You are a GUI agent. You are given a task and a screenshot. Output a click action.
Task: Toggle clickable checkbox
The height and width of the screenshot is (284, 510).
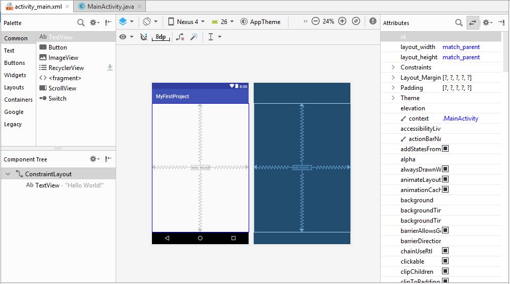coord(445,261)
